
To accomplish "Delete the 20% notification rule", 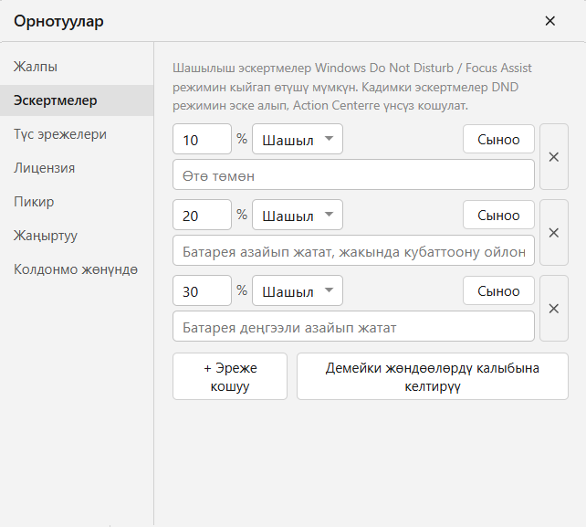I will click(554, 233).
